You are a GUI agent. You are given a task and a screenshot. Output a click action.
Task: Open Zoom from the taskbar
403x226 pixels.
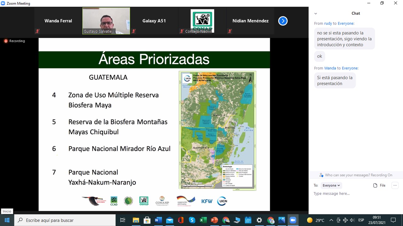click(x=293, y=220)
